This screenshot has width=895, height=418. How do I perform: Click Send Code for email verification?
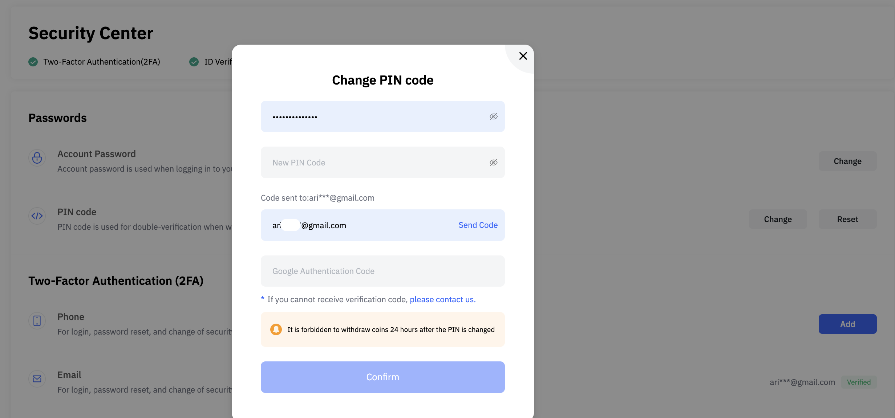click(478, 225)
